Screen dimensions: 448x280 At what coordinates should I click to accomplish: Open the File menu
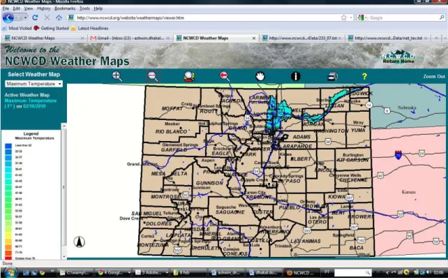(6, 8)
